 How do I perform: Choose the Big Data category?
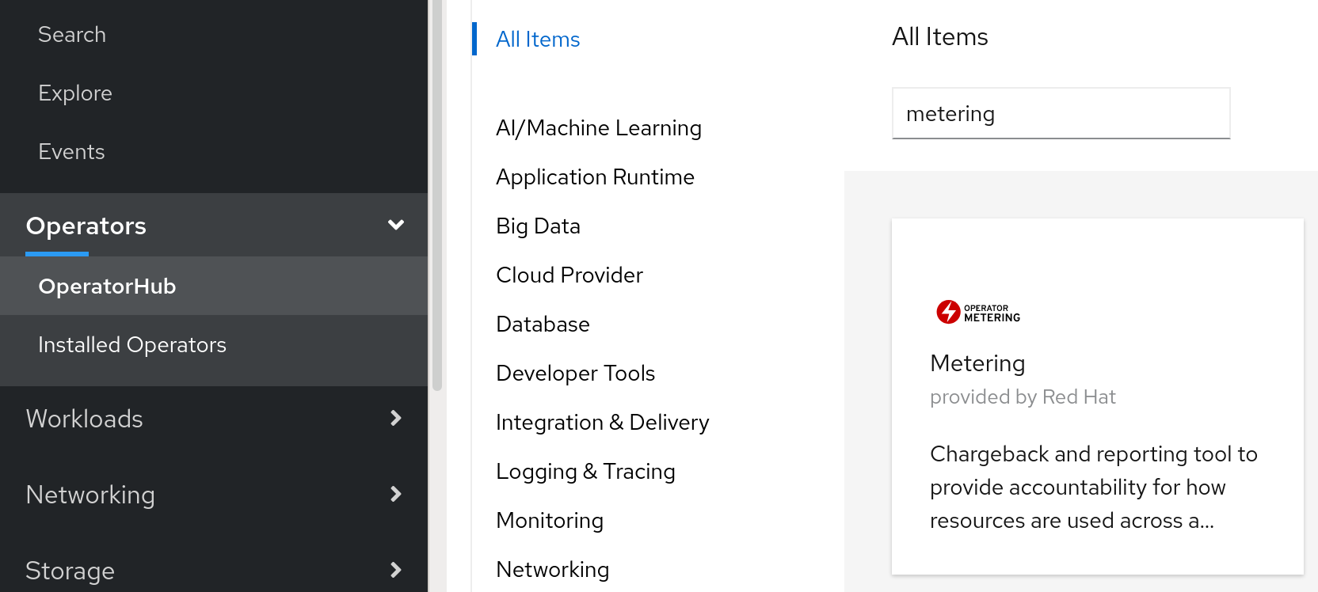click(x=538, y=226)
